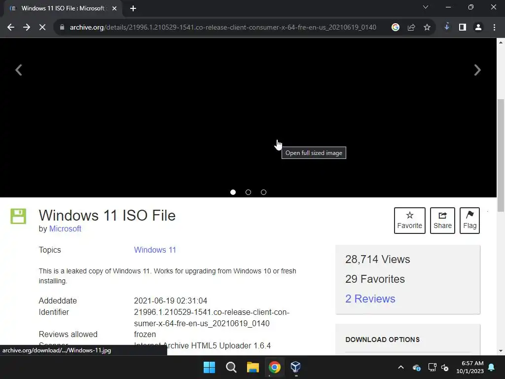
Task: Open File Explorer from taskbar
Action: pyautogui.click(x=253, y=367)
